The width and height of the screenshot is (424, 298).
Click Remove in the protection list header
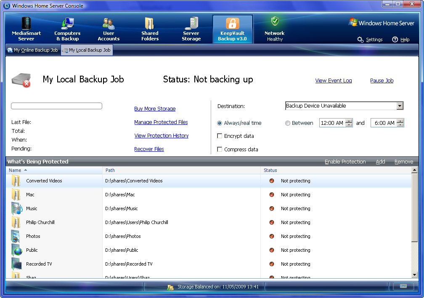pyautogui.click(x=404, y=161)
